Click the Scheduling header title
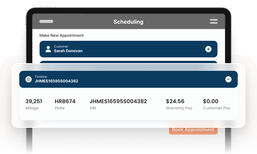 [128, 22]
